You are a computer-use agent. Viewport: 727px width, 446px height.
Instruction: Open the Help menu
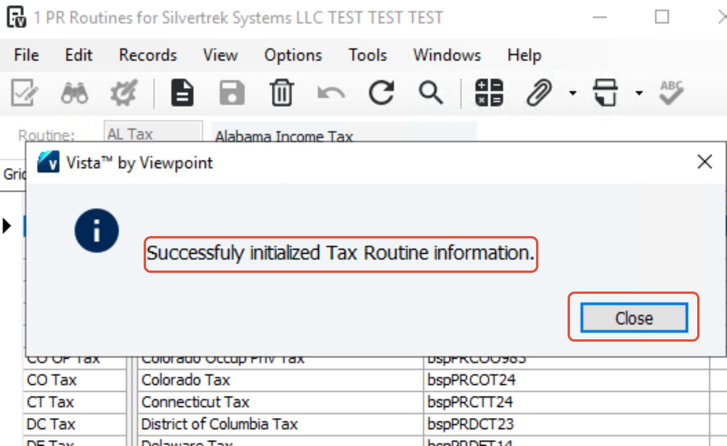click(524, 55)
